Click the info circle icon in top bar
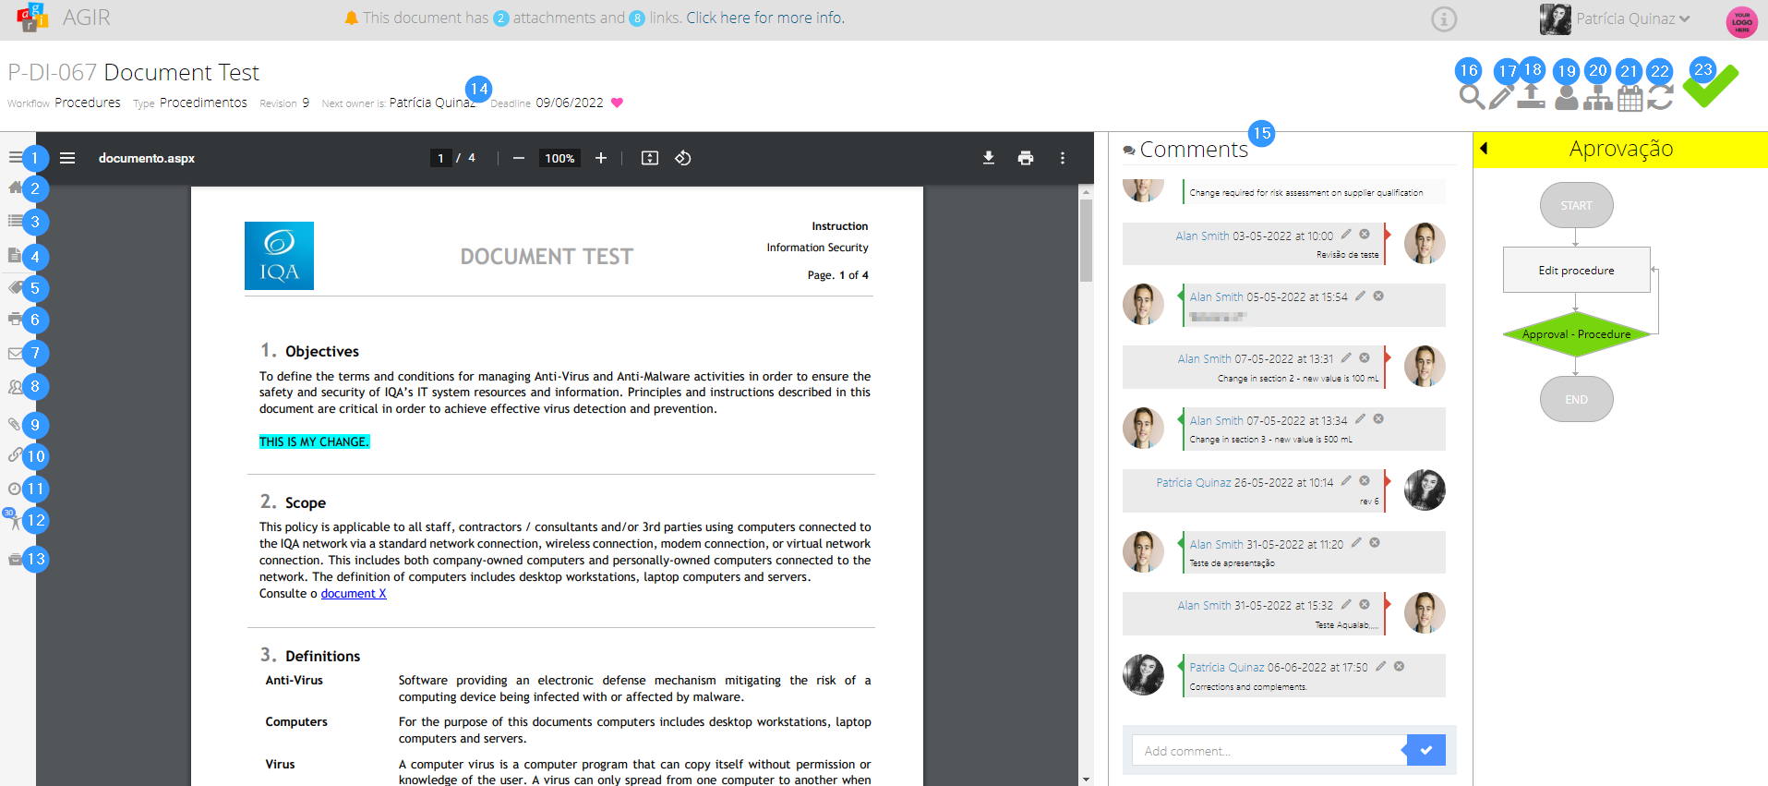This screenshot has width=1768, height=786. click(1444, 18)
